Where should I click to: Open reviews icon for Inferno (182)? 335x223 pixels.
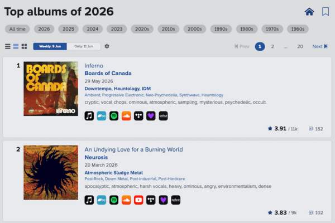(311, 128)
